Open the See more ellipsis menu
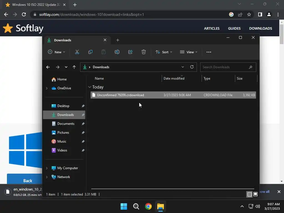284x213 pixels. pyautogui.click(x=209, y=52)
